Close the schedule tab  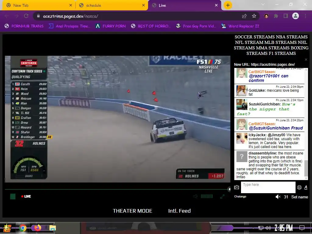coord(144,5)
